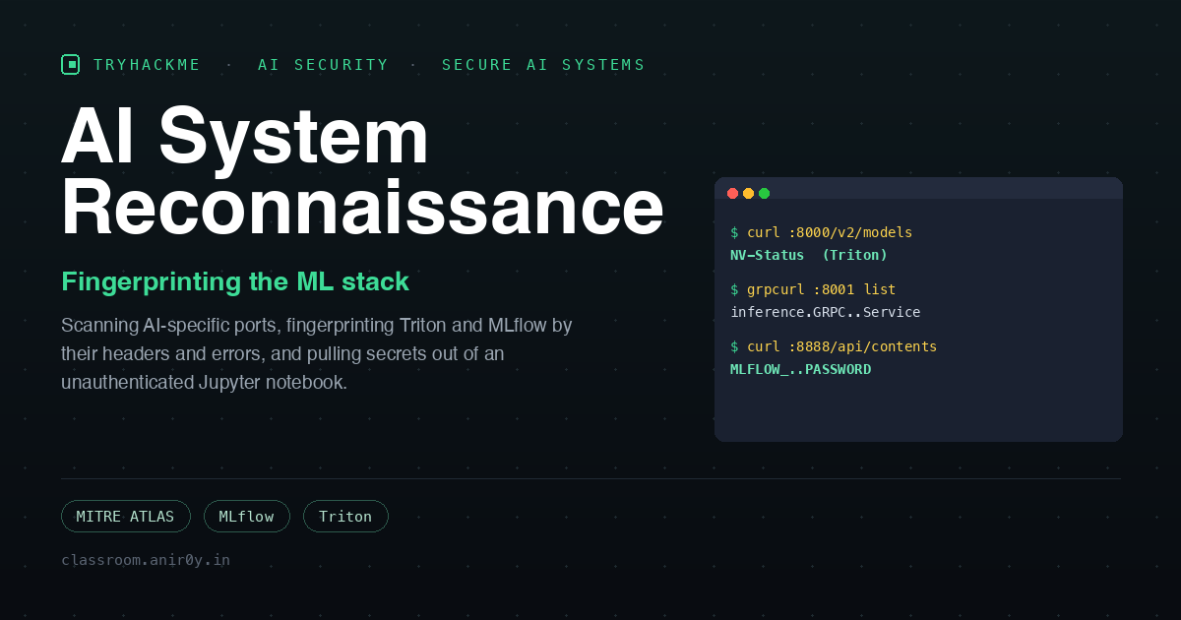Image resolution: width=1181 pixels, height=620 pixels.
Task: Click the MITRE ATLAS tag pill
Action: pos(125,517)
